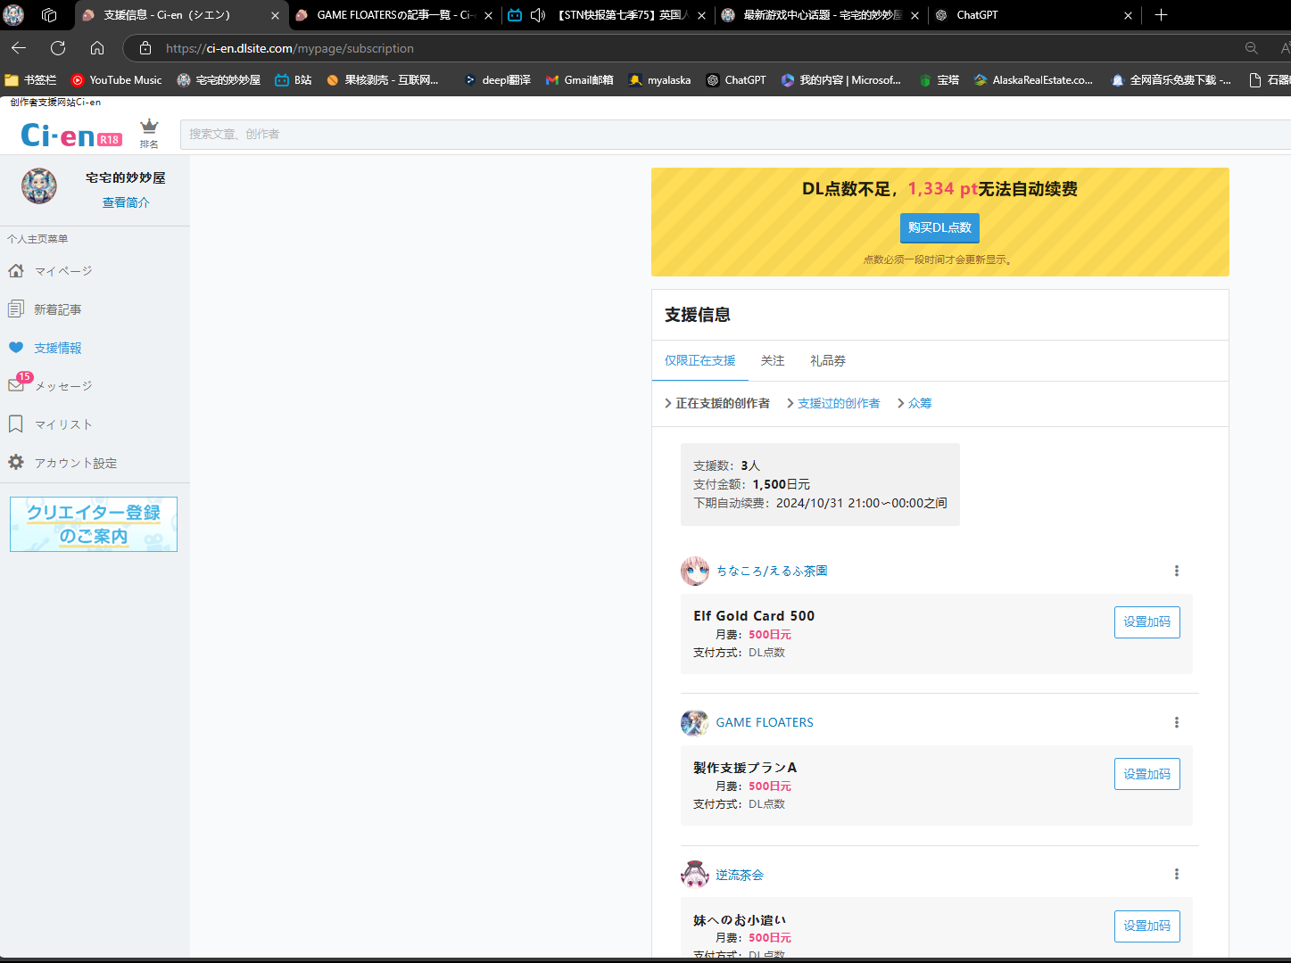1291x963 pixels.
Task: Click the zoom magnifier in address bar
Action: click(1252, 48)
